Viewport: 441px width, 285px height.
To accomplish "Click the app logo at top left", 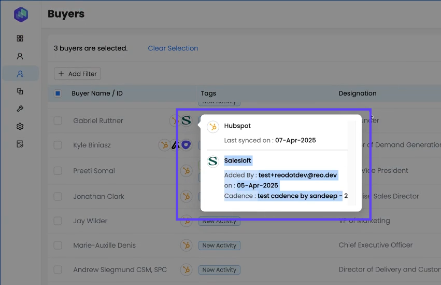I will [x=21, y=15].
